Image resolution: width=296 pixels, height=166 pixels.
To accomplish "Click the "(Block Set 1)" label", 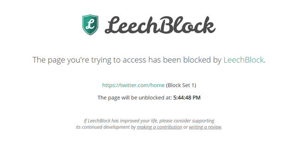I will 181,85.
